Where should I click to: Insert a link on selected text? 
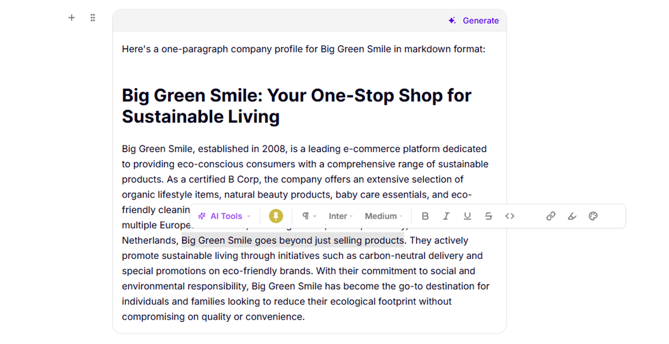point(551,216)
